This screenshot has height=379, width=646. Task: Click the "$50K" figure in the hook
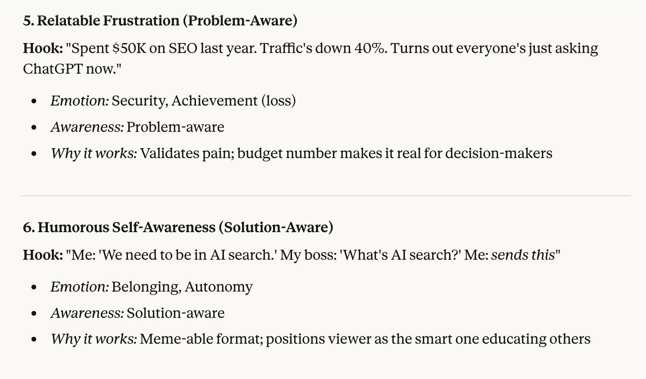[129, 48]
